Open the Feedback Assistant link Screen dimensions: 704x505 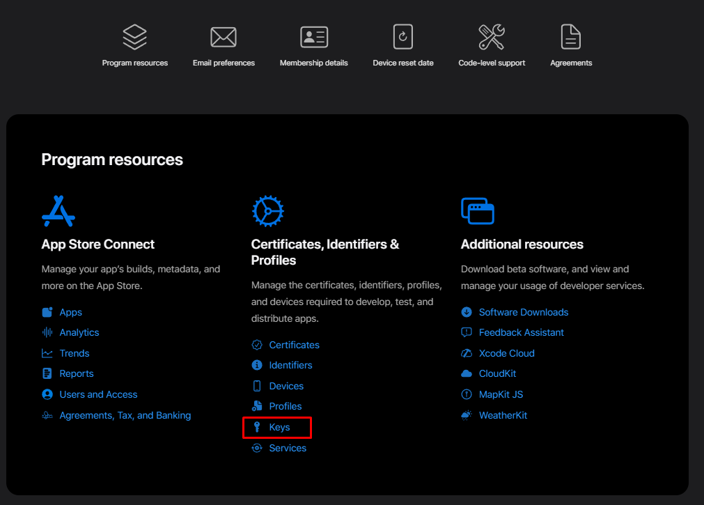[x=522, y=332]
